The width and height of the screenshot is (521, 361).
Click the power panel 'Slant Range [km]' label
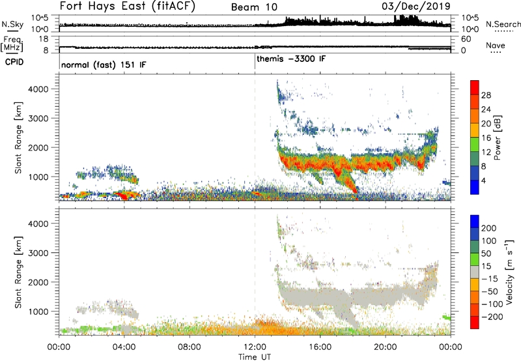[18, 137]
